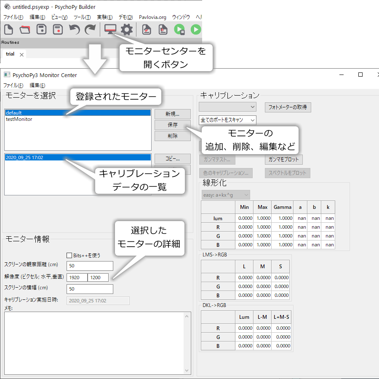Open the デモ menu in Builder

(125, 17)
